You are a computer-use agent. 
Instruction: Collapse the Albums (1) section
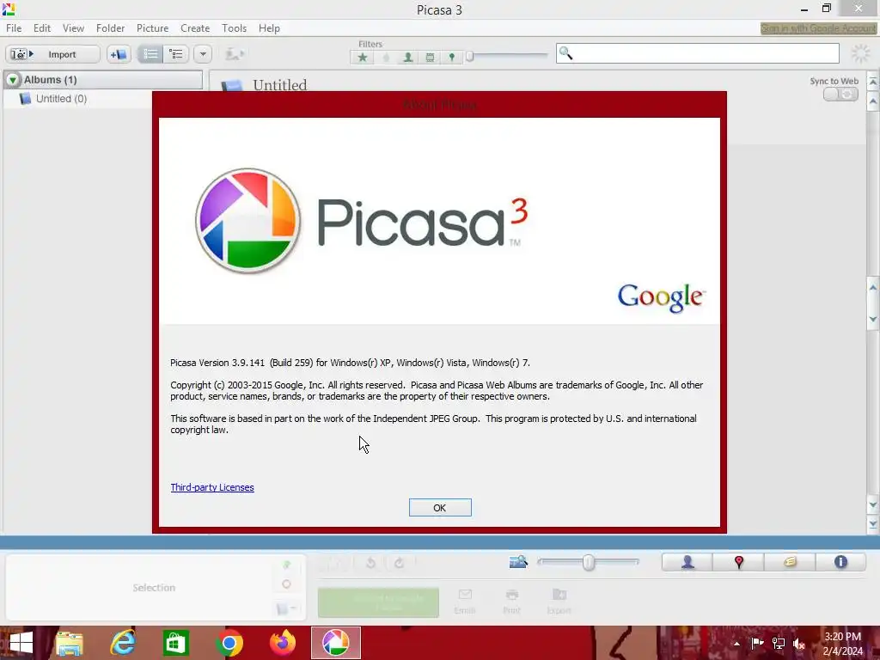(x=12, y=80)
